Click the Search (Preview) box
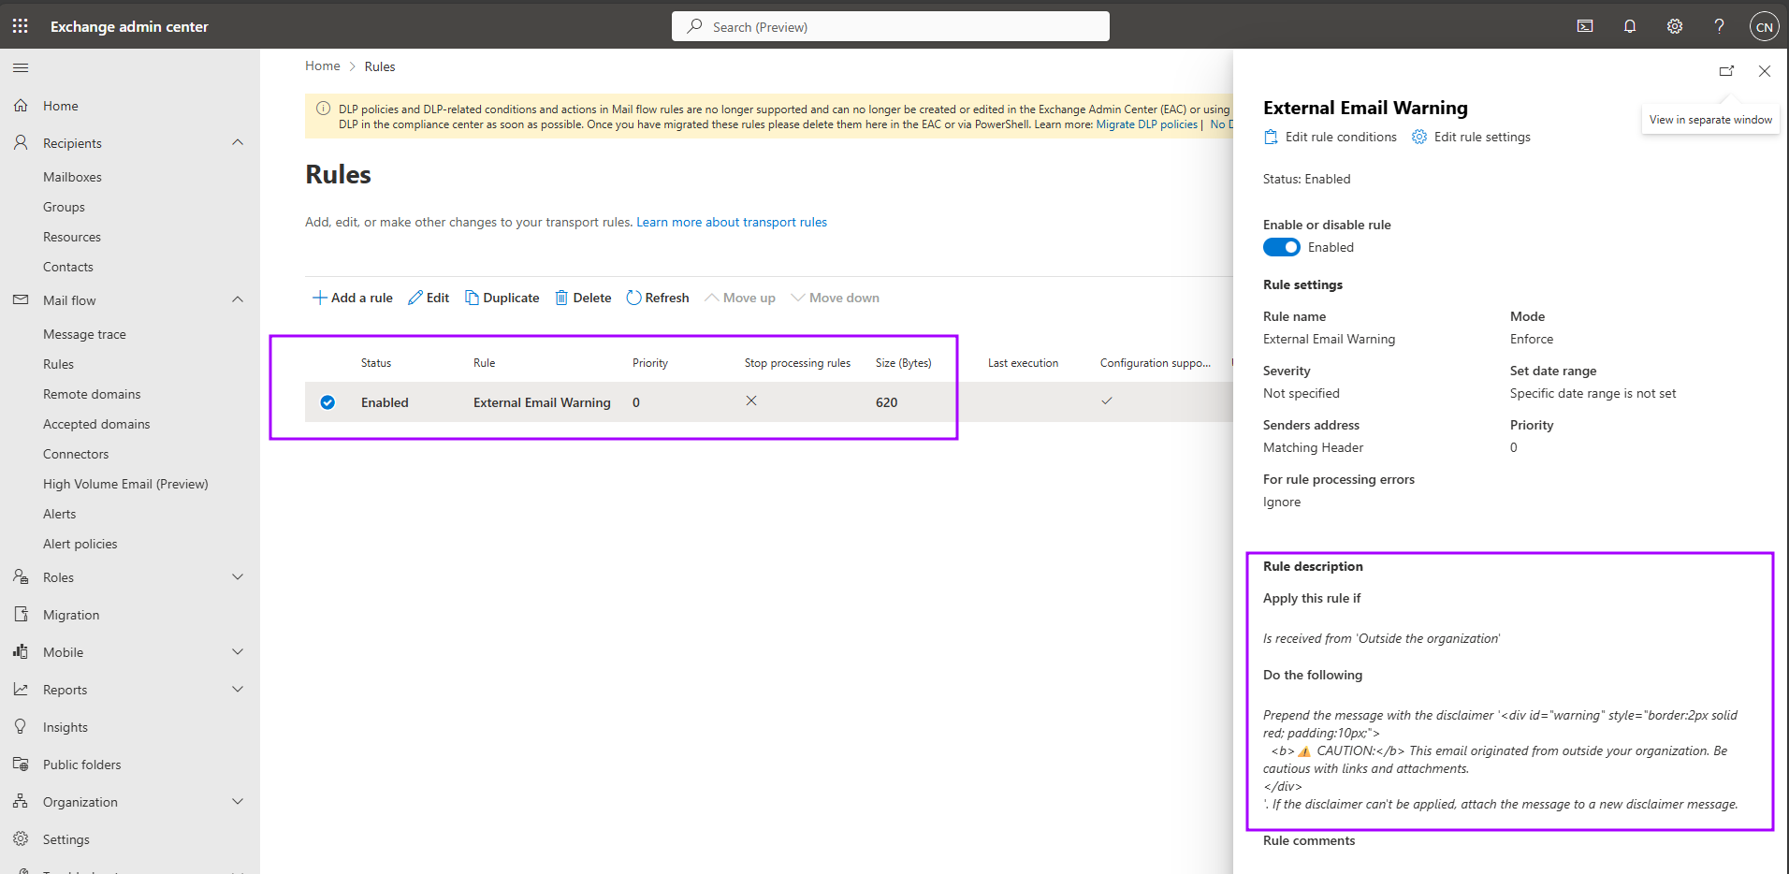1789x874 pixels. pos(891,26)
